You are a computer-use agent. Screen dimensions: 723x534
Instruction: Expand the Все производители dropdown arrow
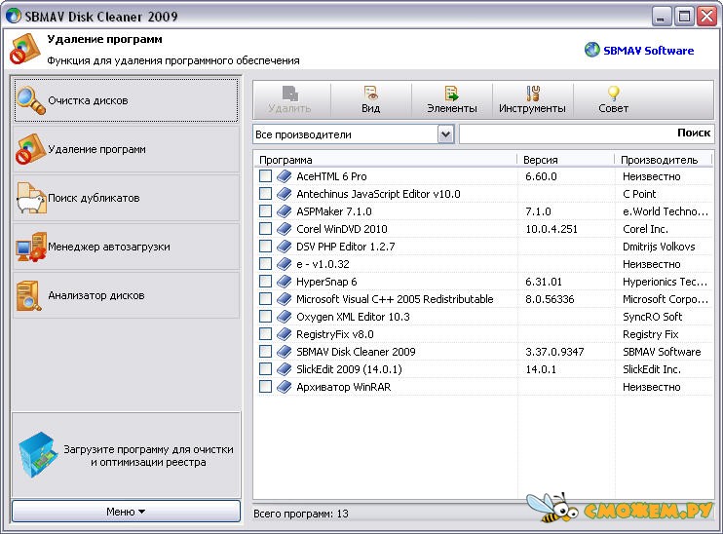pyautogui.click(x=445, y=134)
